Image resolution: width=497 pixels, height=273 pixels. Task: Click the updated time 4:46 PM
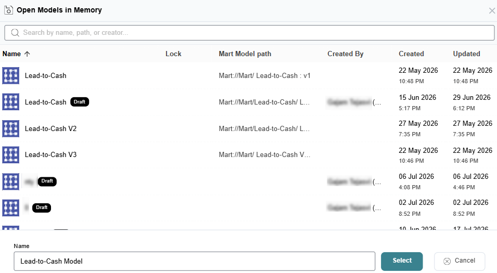(x=464, y=187)
